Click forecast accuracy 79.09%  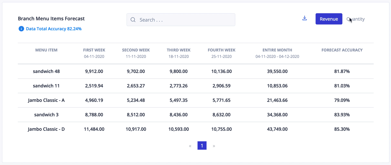[x=342, y=100]
